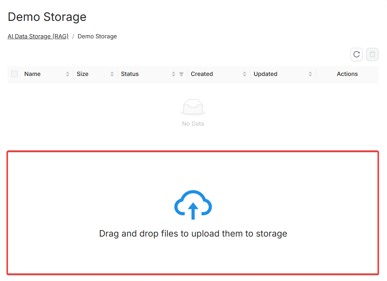The image size is (387, 281).
Task: Click the Size column header label
Action: point(82,74)
